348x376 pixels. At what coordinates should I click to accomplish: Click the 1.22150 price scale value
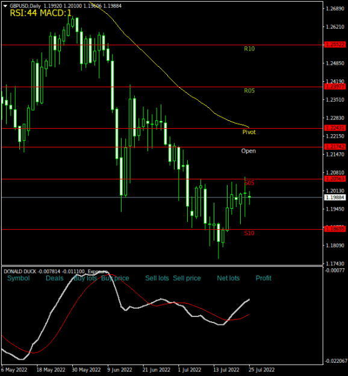335,136
